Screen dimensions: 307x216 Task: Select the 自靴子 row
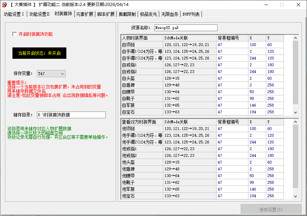[202, 99]
